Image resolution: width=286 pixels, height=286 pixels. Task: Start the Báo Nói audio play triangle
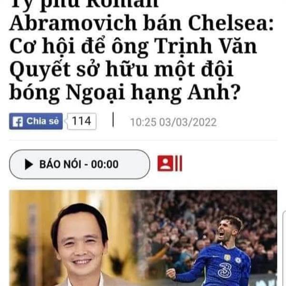(29, 164)
